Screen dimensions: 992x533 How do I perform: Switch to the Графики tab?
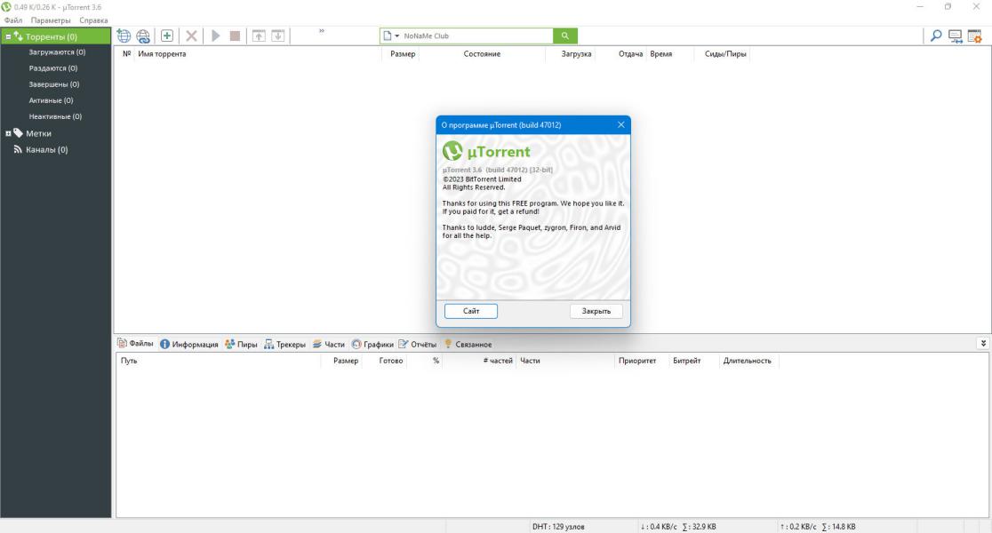click(372, 344)
